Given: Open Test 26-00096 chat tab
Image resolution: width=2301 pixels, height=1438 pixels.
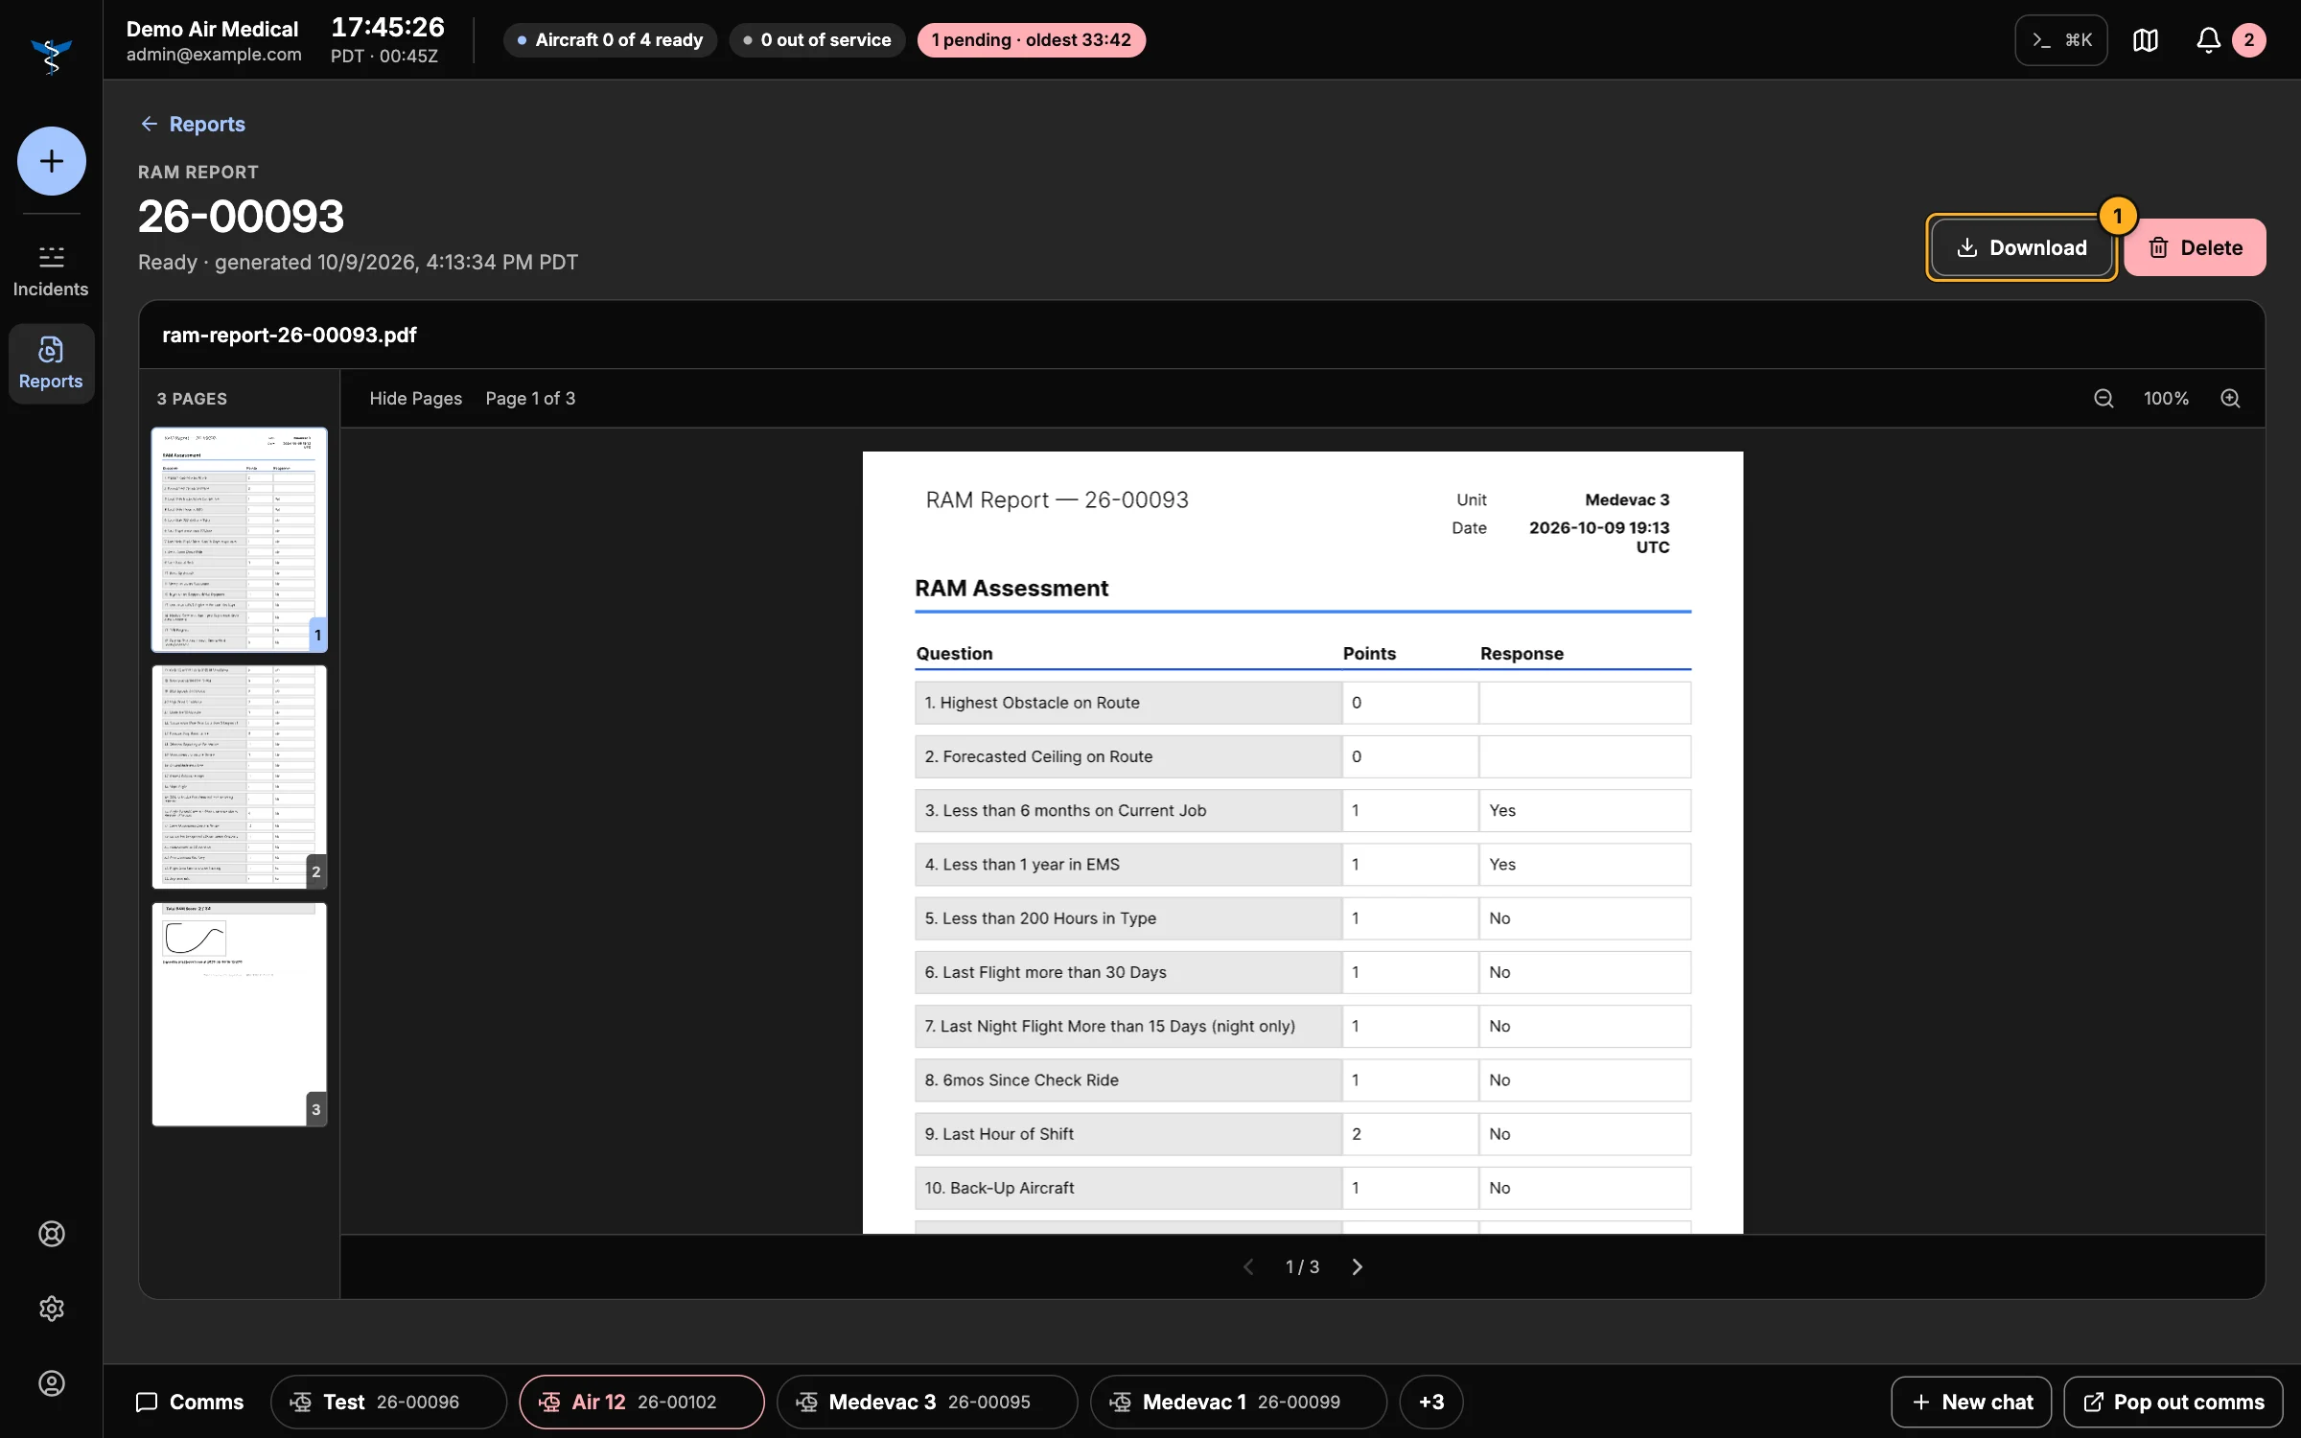Looking at the screenshot, I should point(388,1402).
